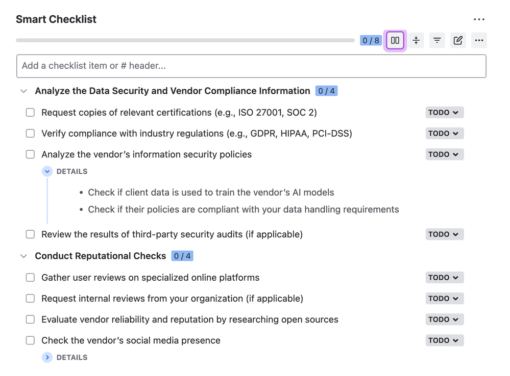Click the DETAILS label under social media presence
Viewport: 510px width, 376px height.
click(72, 357)
